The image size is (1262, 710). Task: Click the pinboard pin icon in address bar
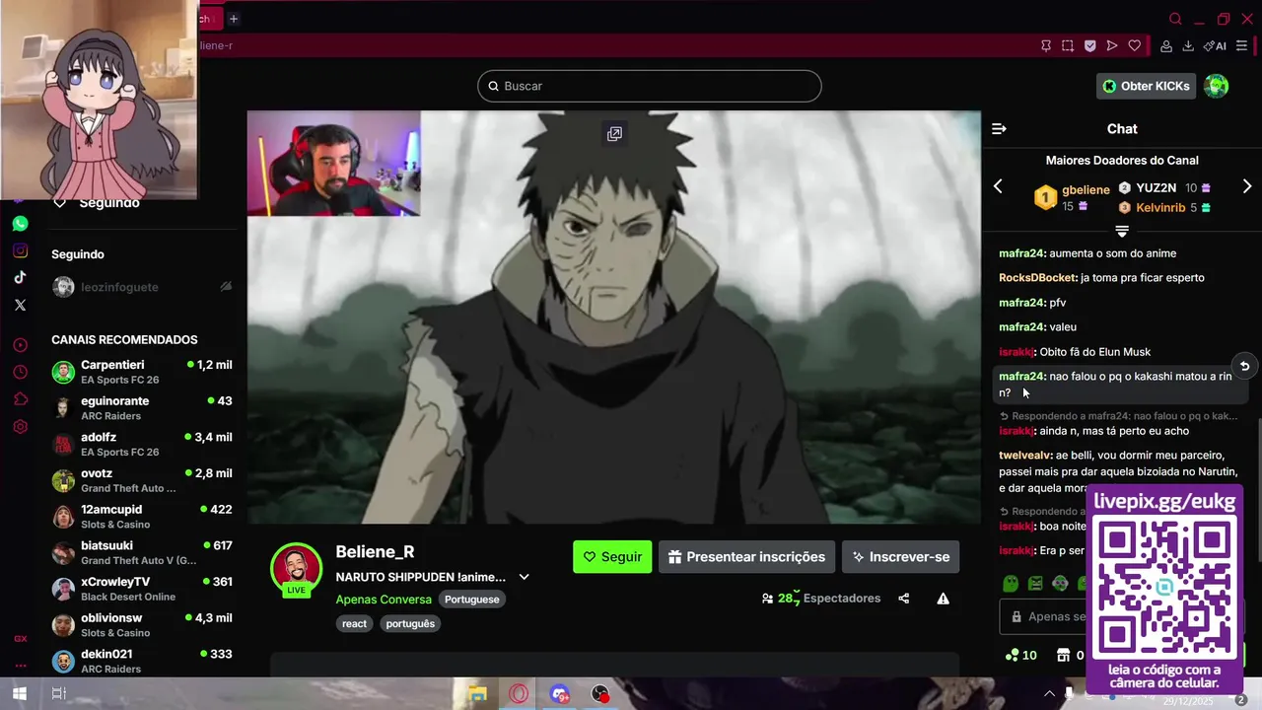(x=1046, y=45)
